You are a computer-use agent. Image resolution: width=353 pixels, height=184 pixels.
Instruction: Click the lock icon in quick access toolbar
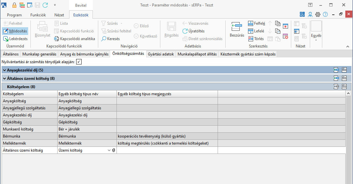click(15, 5)
